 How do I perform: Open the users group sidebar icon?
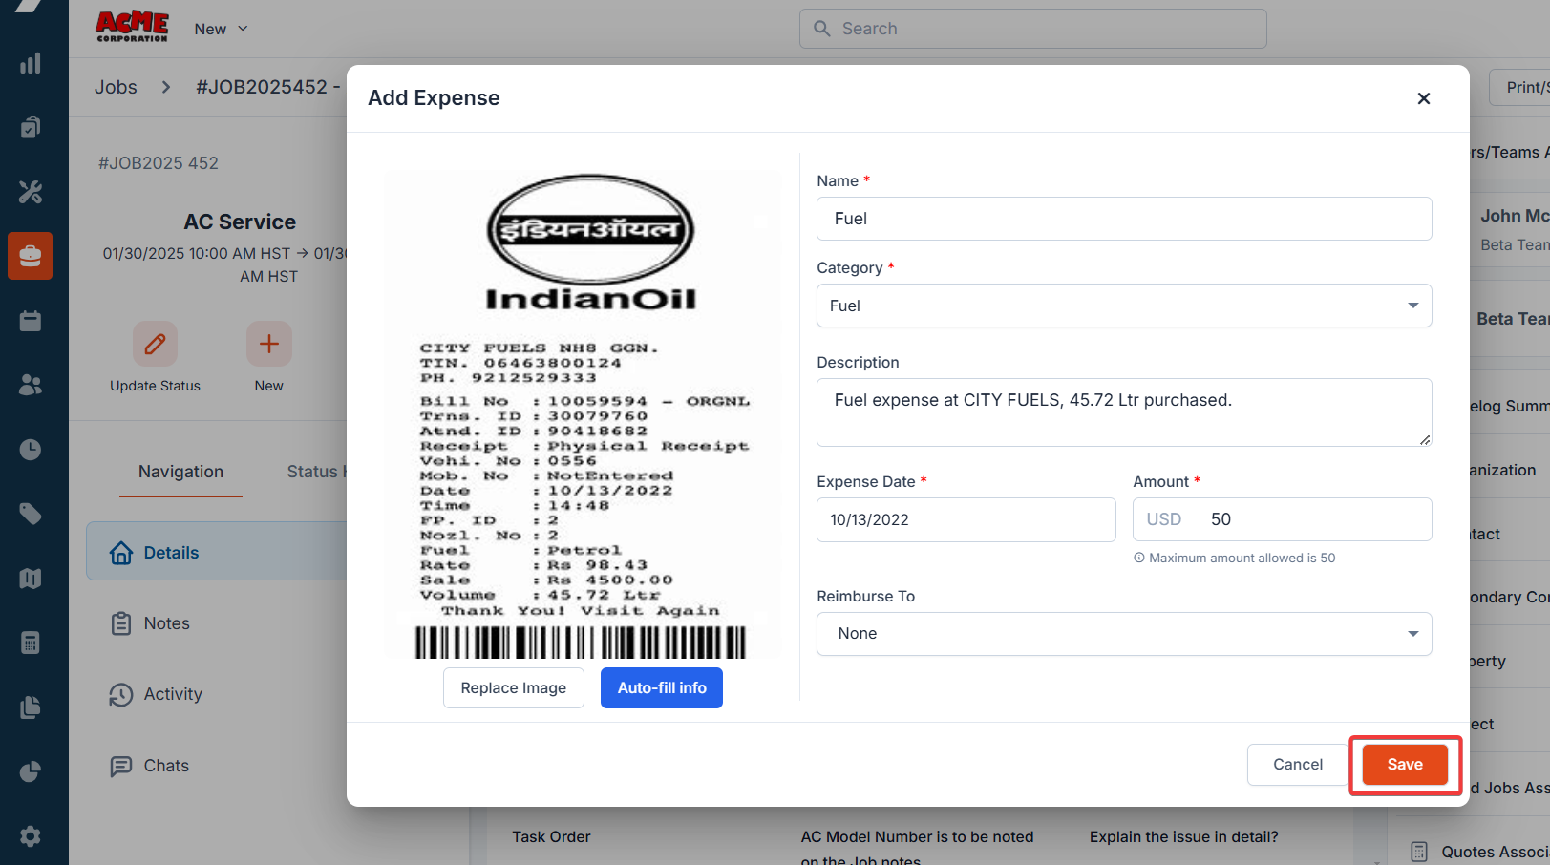(x=31, y=385)
